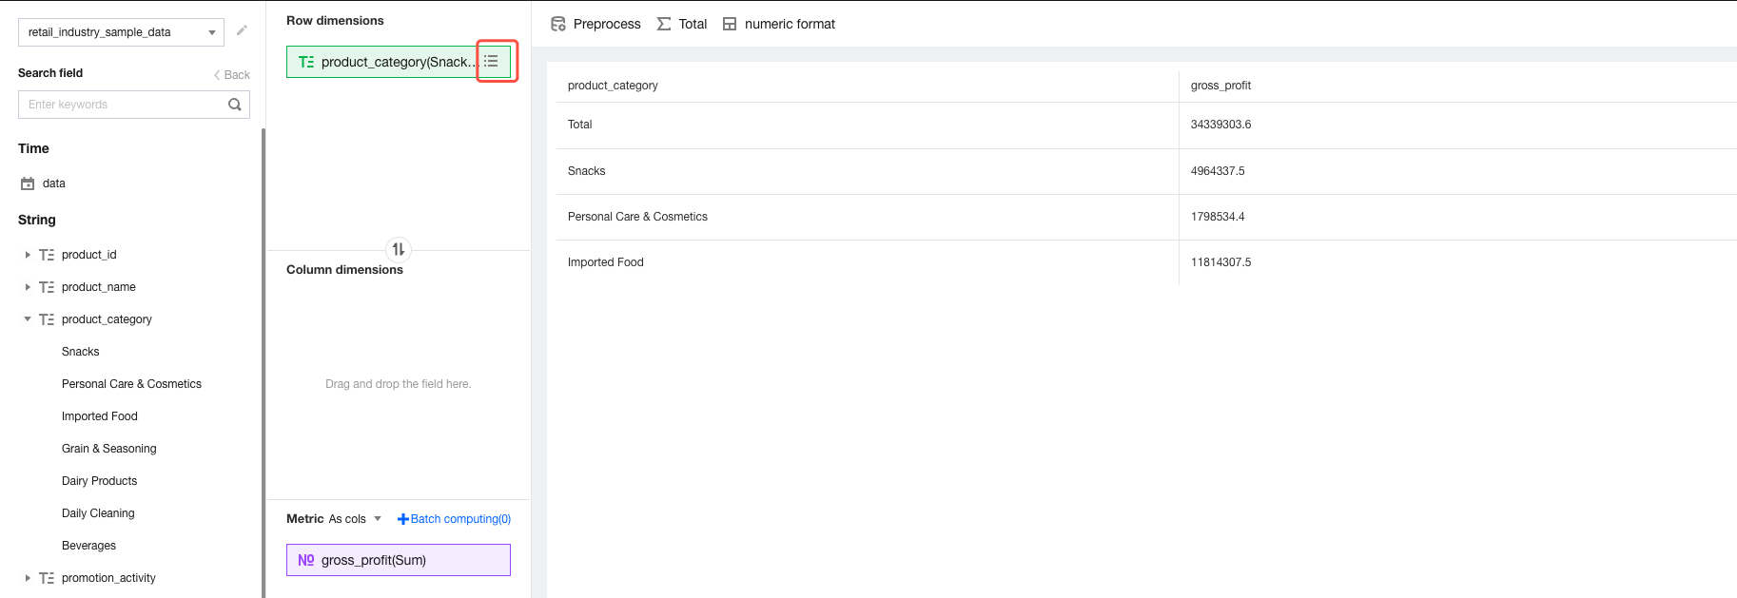Collapse the product_category field

pos(28,319)
